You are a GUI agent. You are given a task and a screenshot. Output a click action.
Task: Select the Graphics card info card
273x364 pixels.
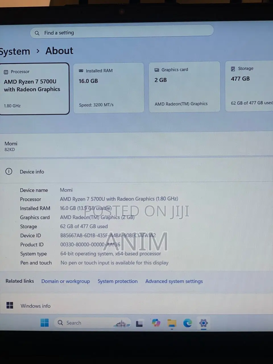click(x=185, y=87)
